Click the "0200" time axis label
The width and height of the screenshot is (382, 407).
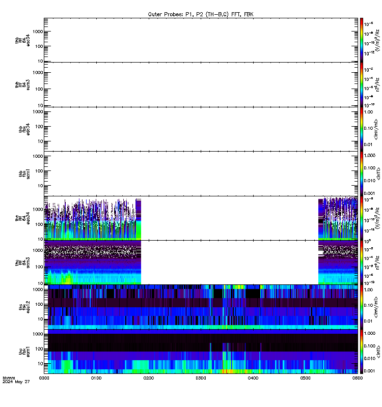pos(148,378)
